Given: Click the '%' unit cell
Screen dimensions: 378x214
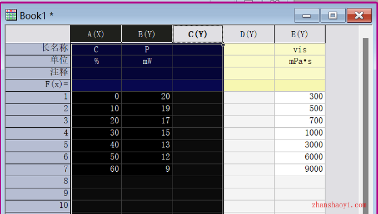Looking at the screenshot, I should (x=96, y=62).
